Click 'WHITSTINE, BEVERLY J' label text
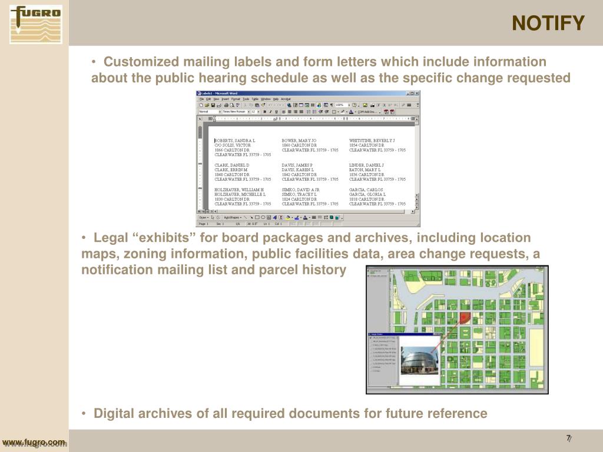603x452 pixels. coord(372,141)
